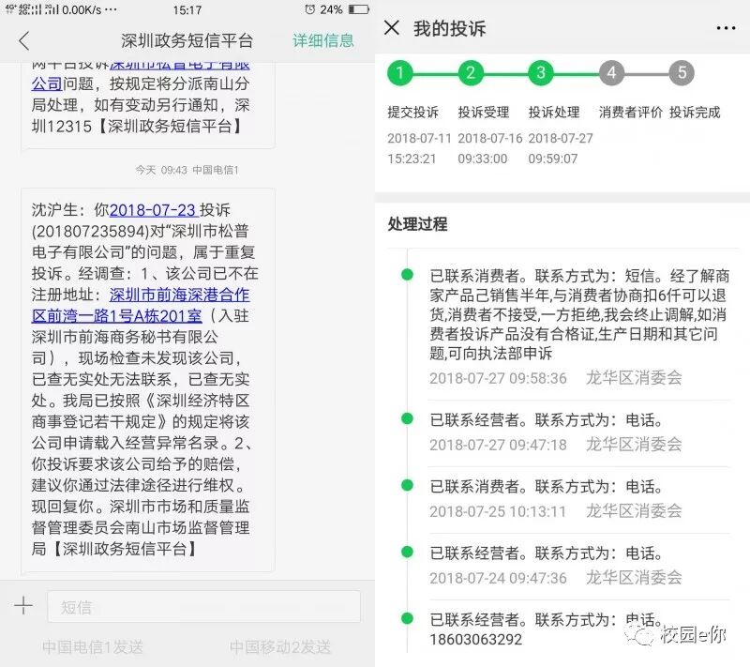Tap the timestamp 2018-07-25 10:13:11
750x667 pixels.
[498, 511]
